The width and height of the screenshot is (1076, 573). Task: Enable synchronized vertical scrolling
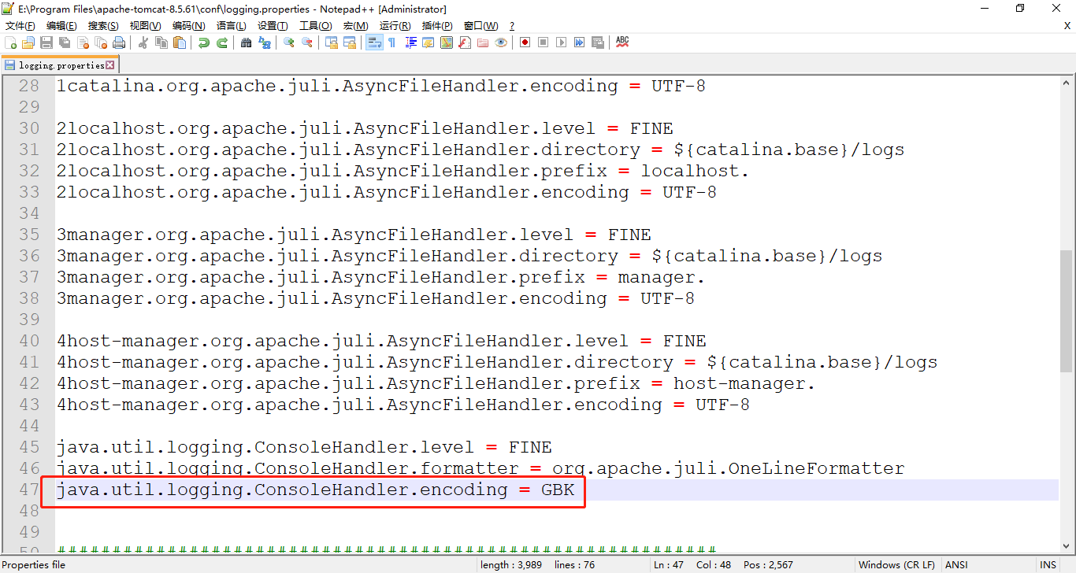click(330, 42)
